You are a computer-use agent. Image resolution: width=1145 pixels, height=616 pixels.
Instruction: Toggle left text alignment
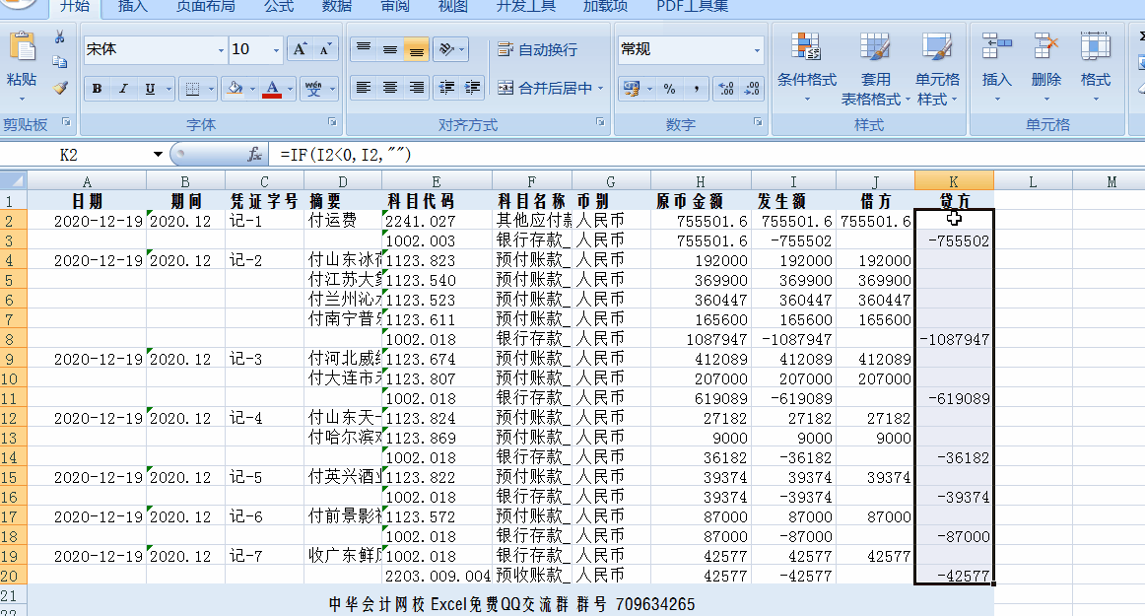click(363, 88)
